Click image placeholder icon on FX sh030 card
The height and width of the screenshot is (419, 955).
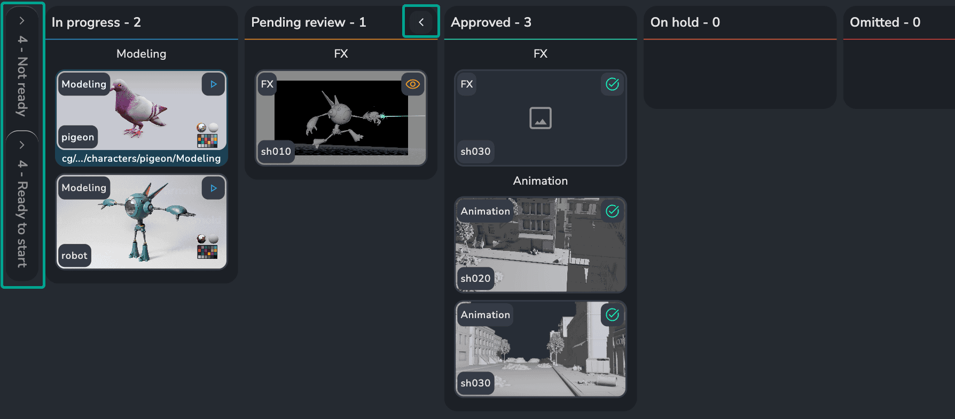coord(540,118)
